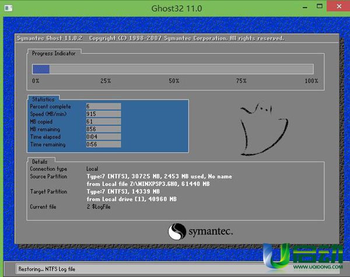The height and width of the screenshot is (277, 350).
Task: Click the Ghost32 11.0 title text
Action: point(177,9)
